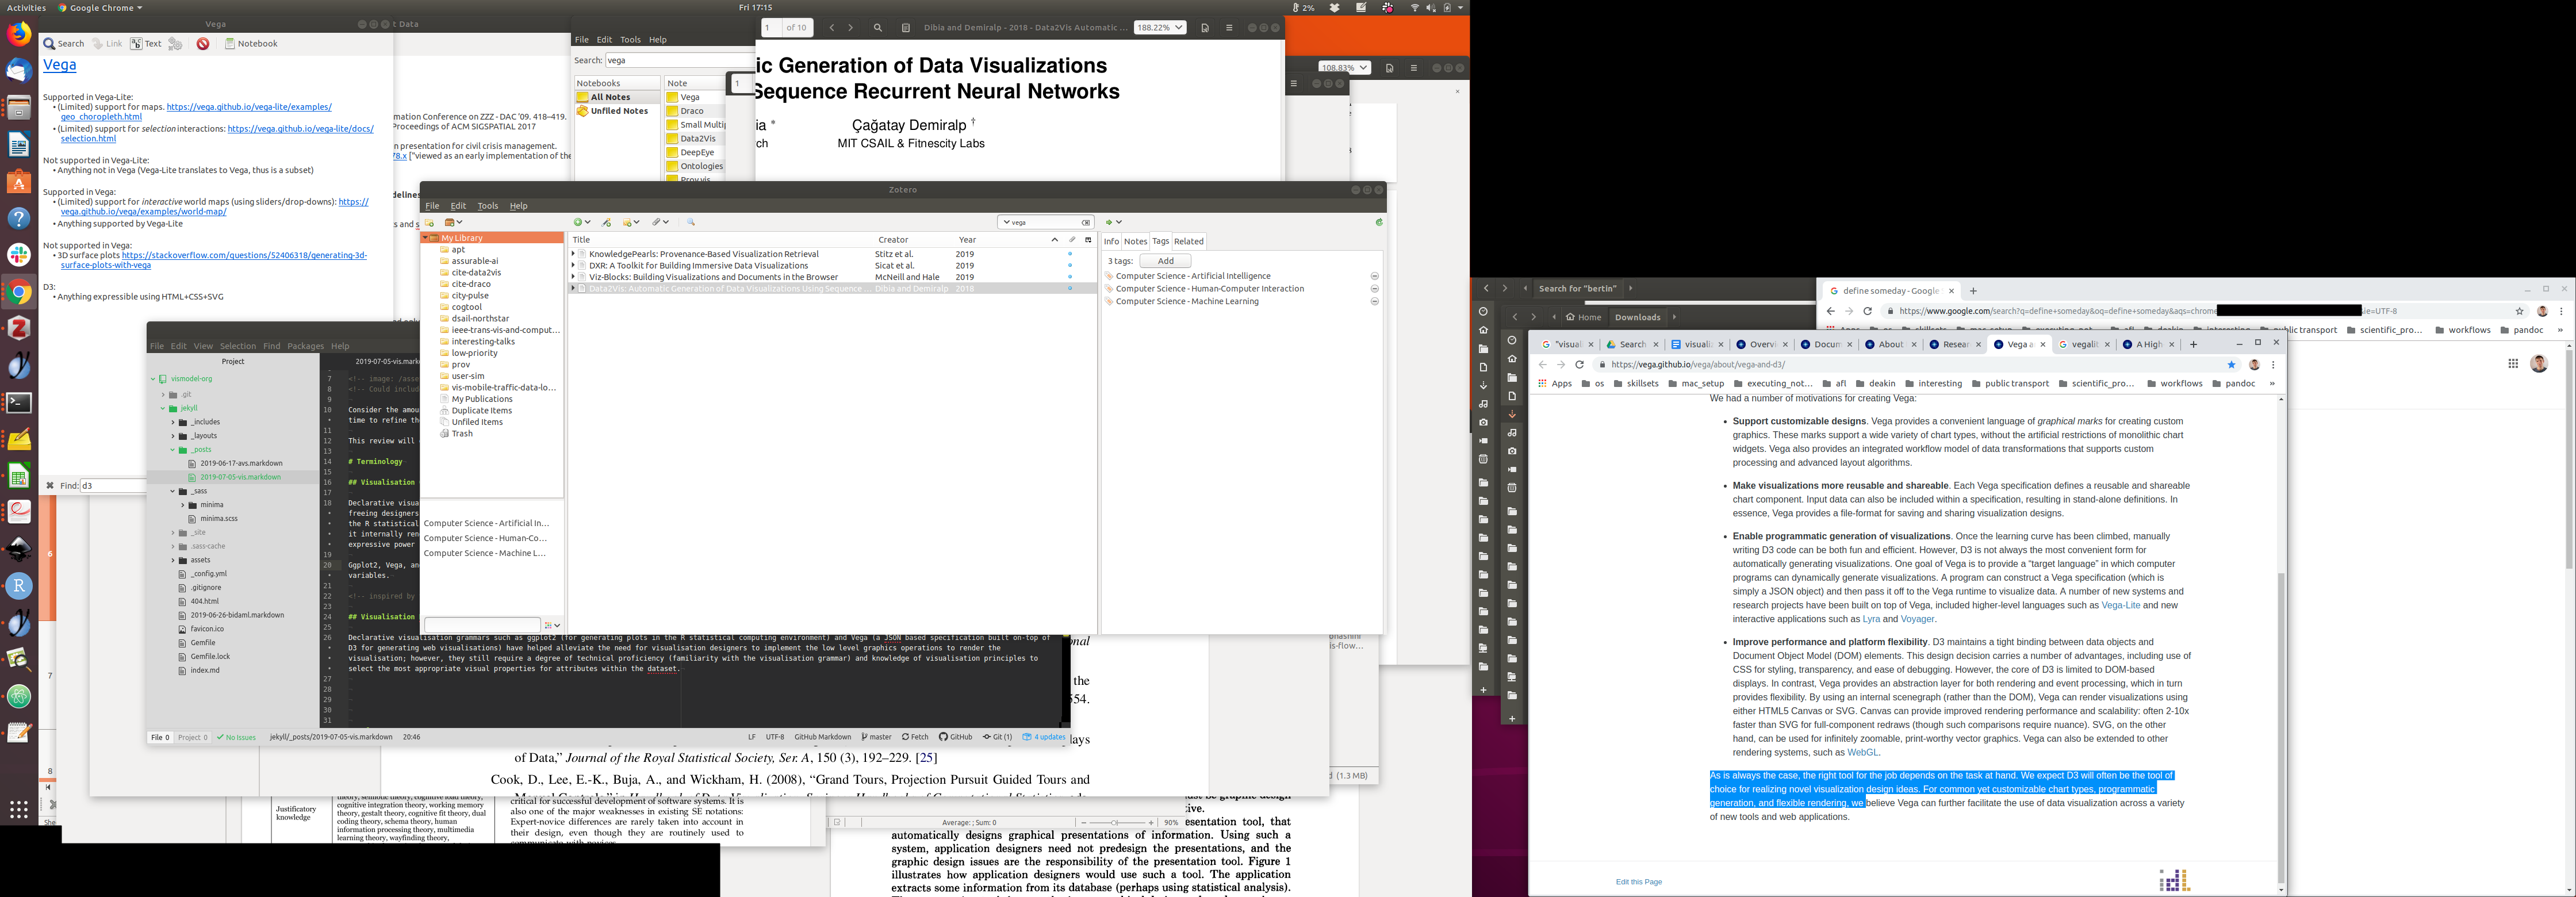2576x897 pixels.
Task: Remove the Machine Learning tag with minus
Action: pos(1374,301)
